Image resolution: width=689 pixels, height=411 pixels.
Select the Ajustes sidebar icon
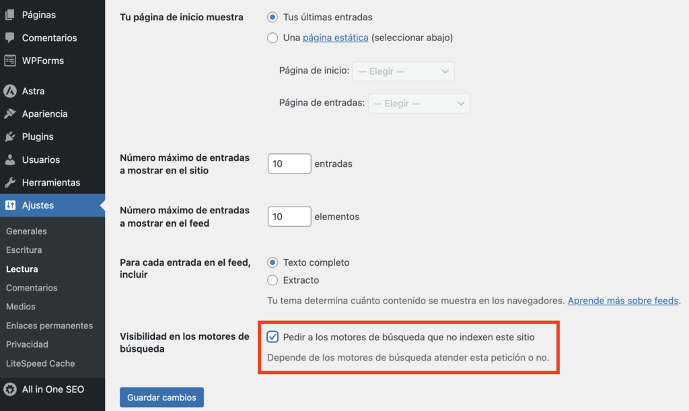coord(9,205)
